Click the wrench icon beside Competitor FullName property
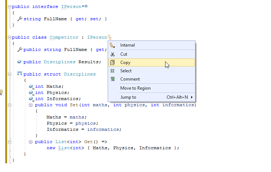Screen dimensions: 271x172 20,50
